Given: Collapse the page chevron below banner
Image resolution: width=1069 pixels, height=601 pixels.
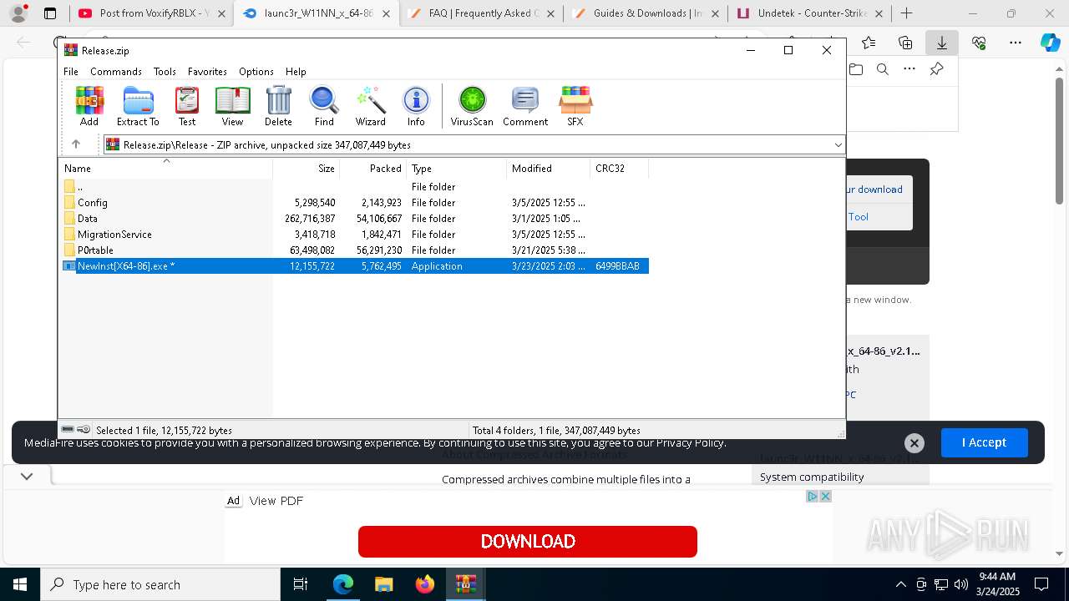Looking at the screenshot, I should [x=27, y=476].
